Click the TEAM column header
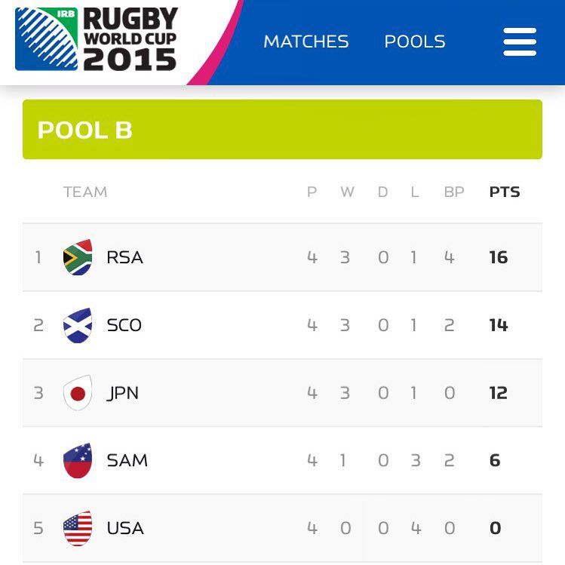The image size is (565, 565). click(x=85, y=192)
